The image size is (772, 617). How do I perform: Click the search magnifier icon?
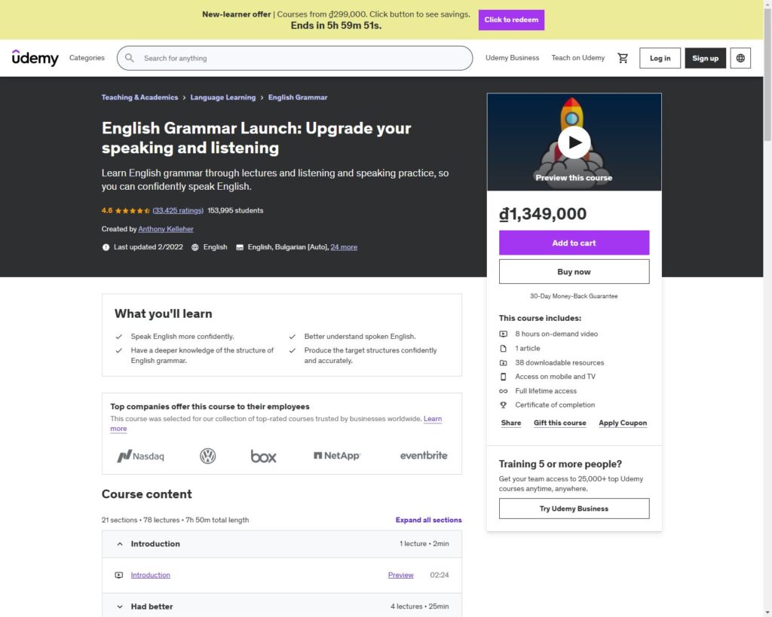pyautogui.click(x=130, y=58)
